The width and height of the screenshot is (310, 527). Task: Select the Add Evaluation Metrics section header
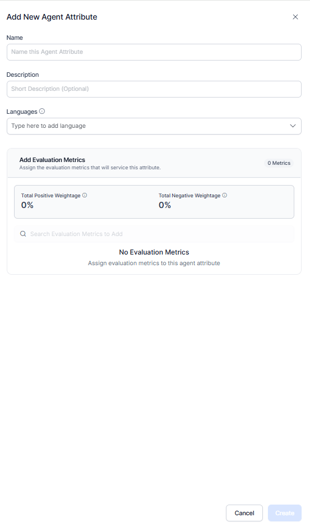tap(52, 160)
